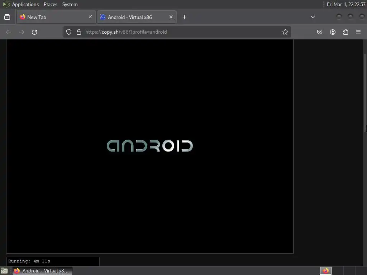Go forward to next page
Image resolution: width=367 pixels, height=275 pixels.
22,32
